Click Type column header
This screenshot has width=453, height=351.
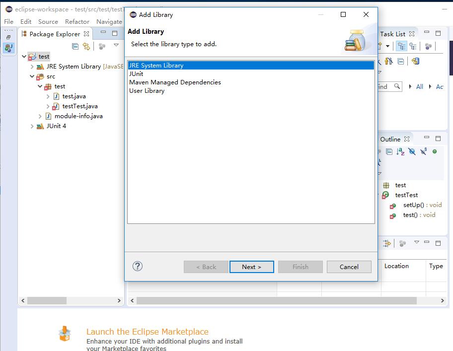436,266
